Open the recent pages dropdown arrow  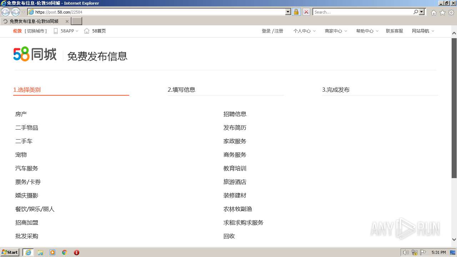click(x=24, y=12)
